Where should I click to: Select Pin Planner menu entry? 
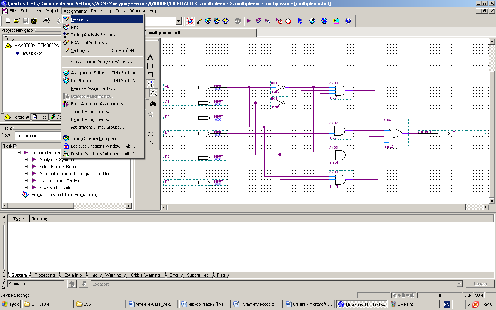coord(103,81)
